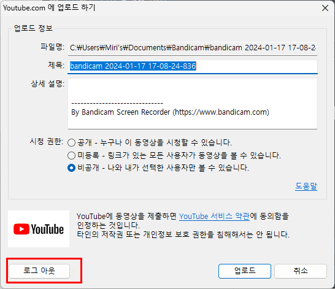Select the 비공개 private radio button
The image size is (335, 289).
tap(71, 168)
